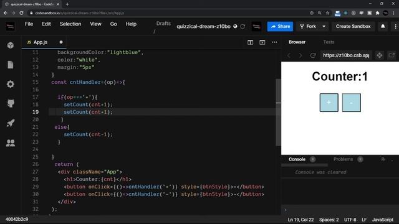The image size is (399, 224).
Task: Change encoding via UTF-8 status
Action: tap(350, 220)
